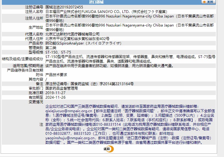Screen dimensions: 224x157
Task: Click the 变更情况 label
Action: point(36,102)
